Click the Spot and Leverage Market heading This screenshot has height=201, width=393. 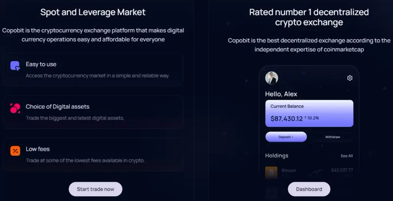click(93, 12)
